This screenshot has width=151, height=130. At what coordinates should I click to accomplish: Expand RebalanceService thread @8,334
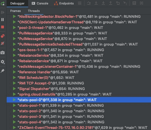(14, 55)
